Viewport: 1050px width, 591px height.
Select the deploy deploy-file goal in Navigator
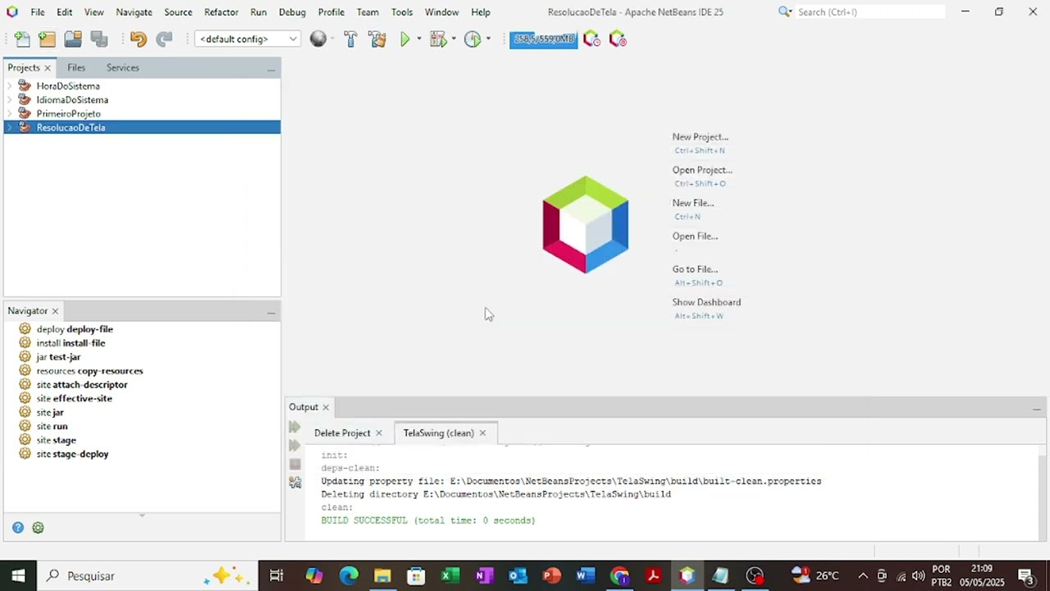point(75,329)
